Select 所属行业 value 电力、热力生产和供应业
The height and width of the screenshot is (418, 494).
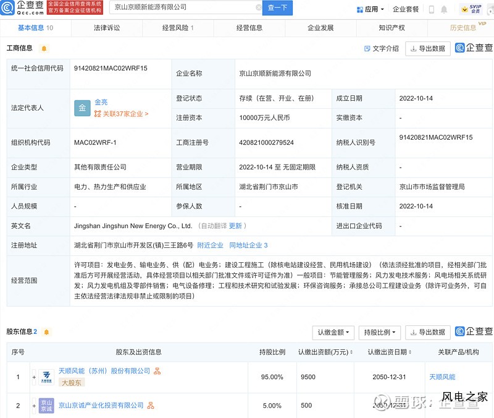[x=110, y=187]
